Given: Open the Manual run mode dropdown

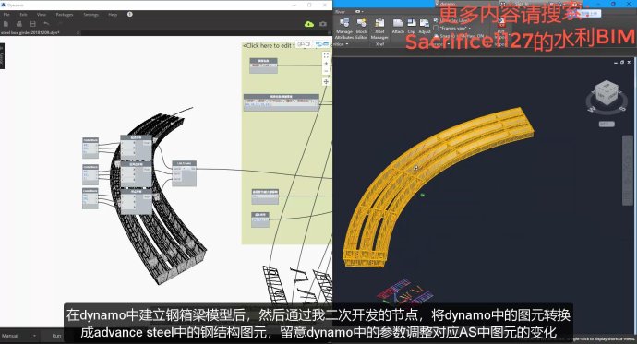Looking at the screenshot, I should click(18, 336).
